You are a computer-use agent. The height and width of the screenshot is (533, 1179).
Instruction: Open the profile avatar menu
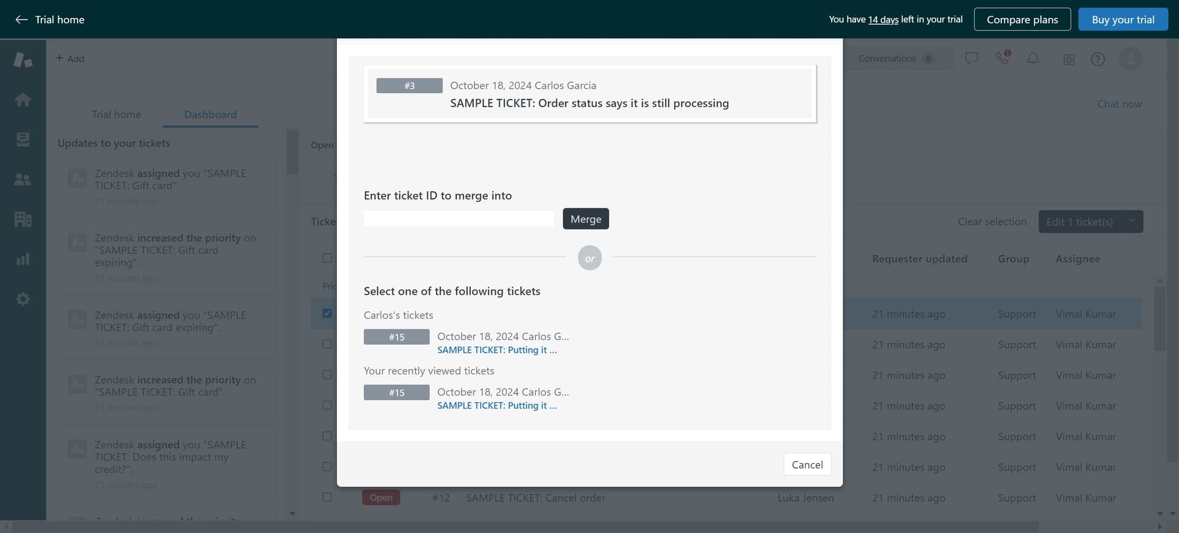click(1131, 59)
